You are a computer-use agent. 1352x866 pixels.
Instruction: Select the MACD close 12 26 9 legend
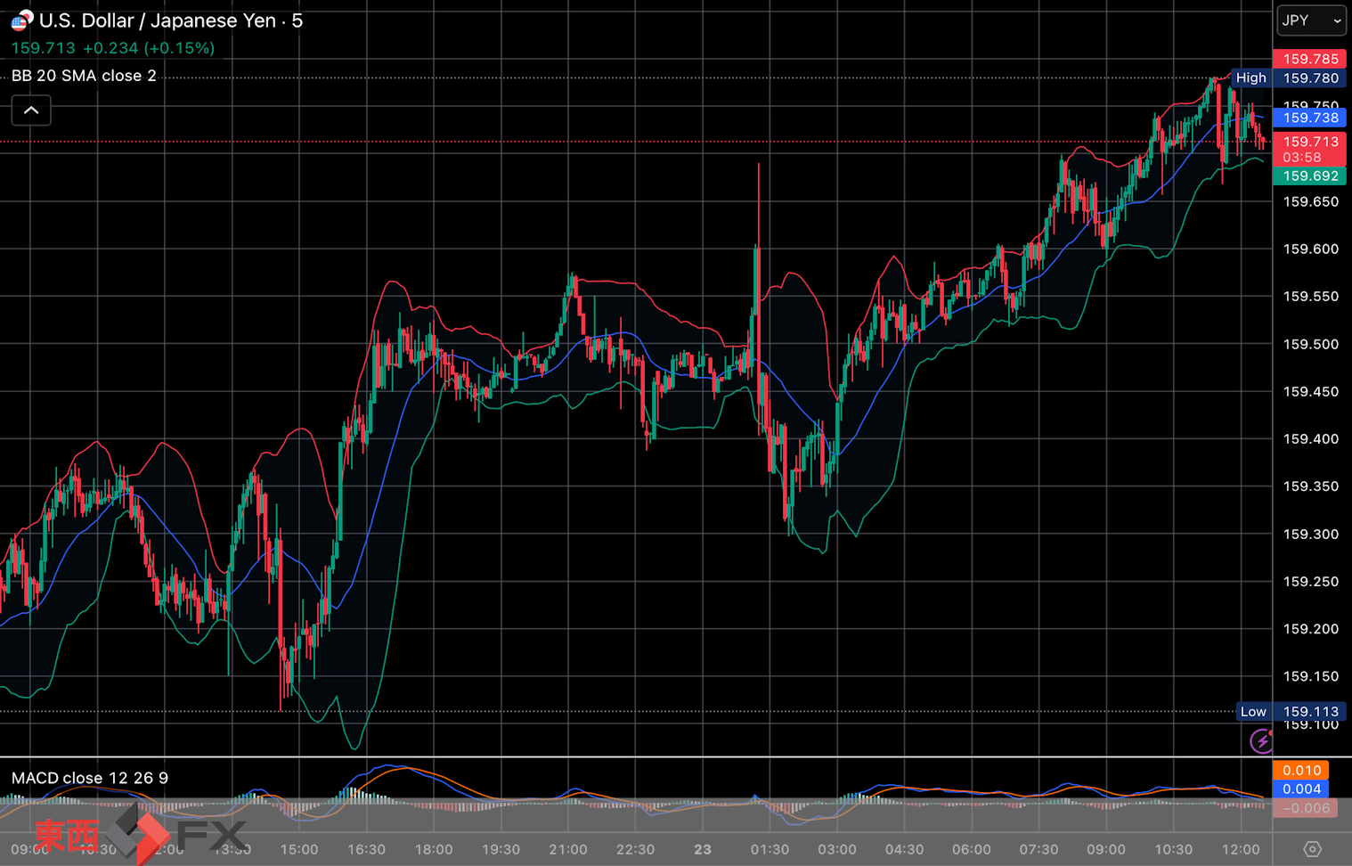click(x=90, y=778)
